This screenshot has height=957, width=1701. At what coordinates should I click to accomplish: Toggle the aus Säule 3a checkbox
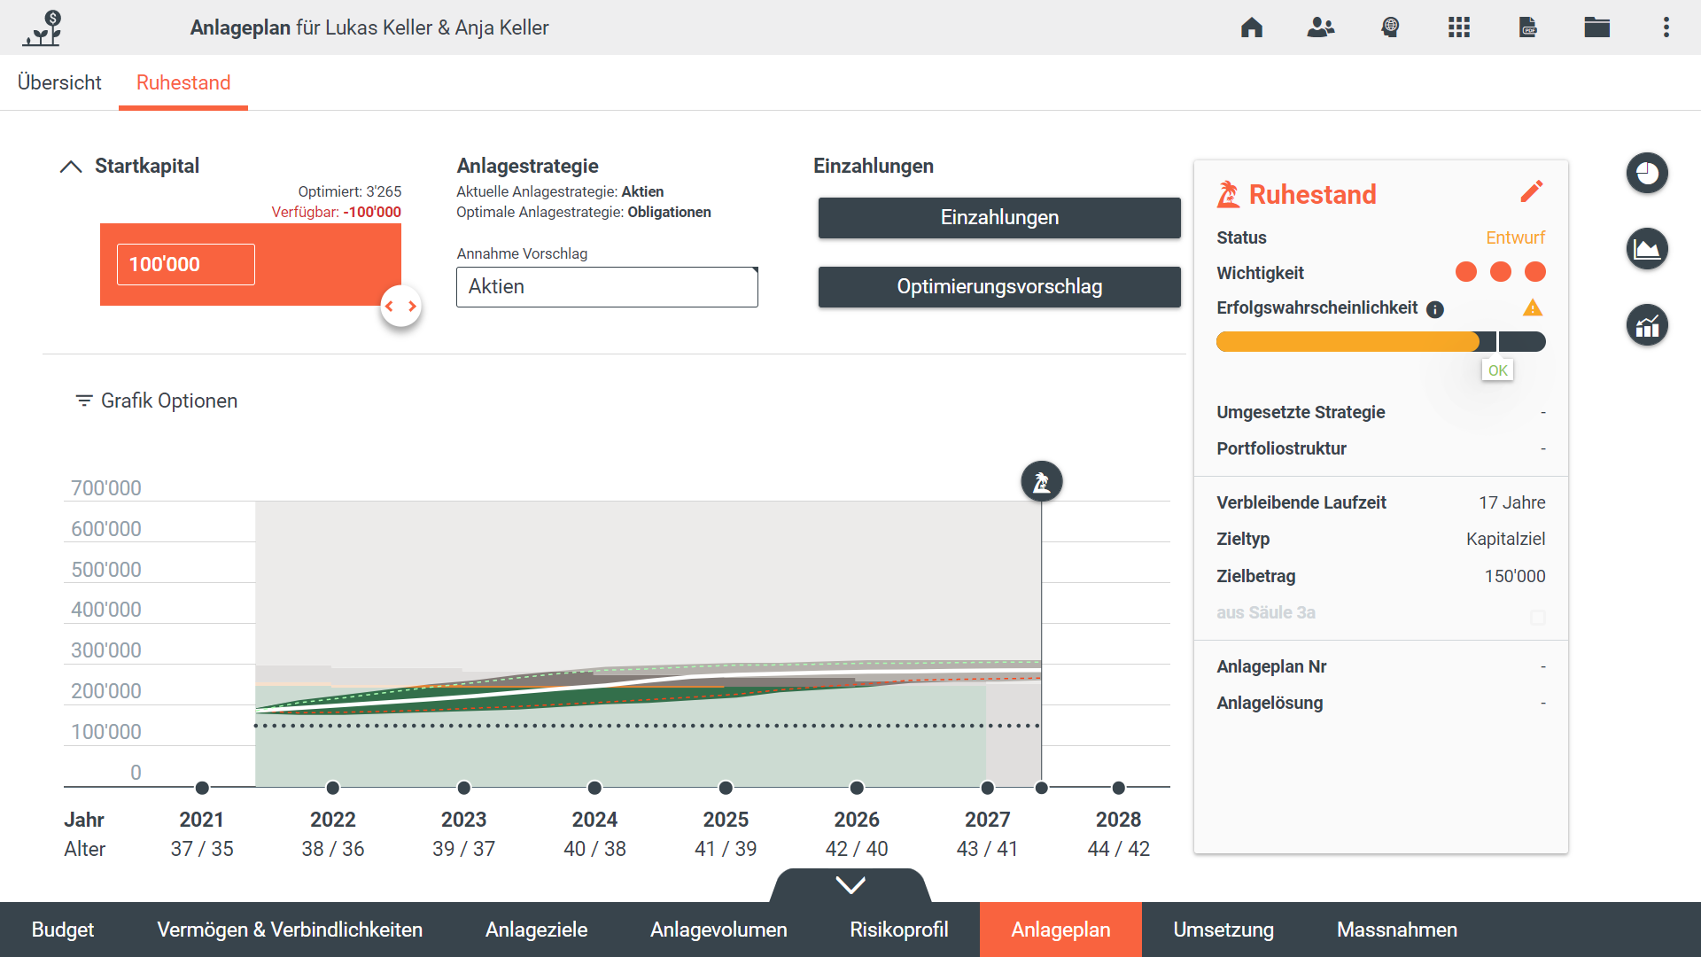pos(1538,617)
